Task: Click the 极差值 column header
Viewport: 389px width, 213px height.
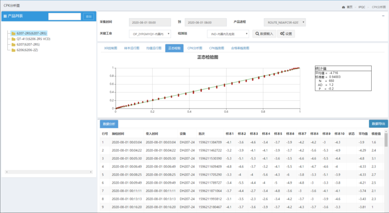Action: click(376, 134)
